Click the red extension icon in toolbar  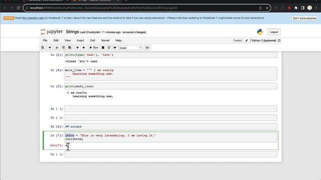point(289,8)
